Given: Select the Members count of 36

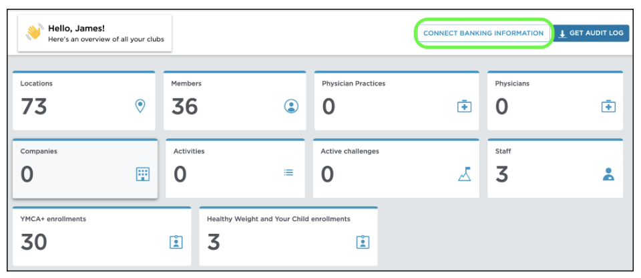Looking at the screenshot, I should tap(184, 106).
